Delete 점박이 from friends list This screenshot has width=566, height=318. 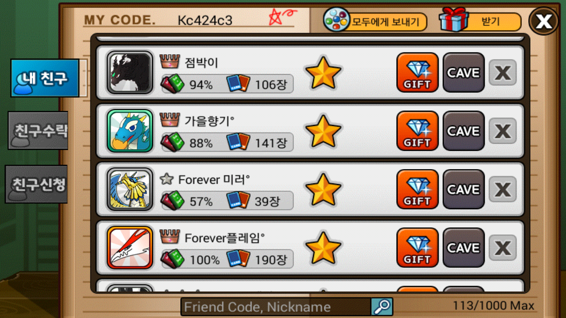(503, 73)
